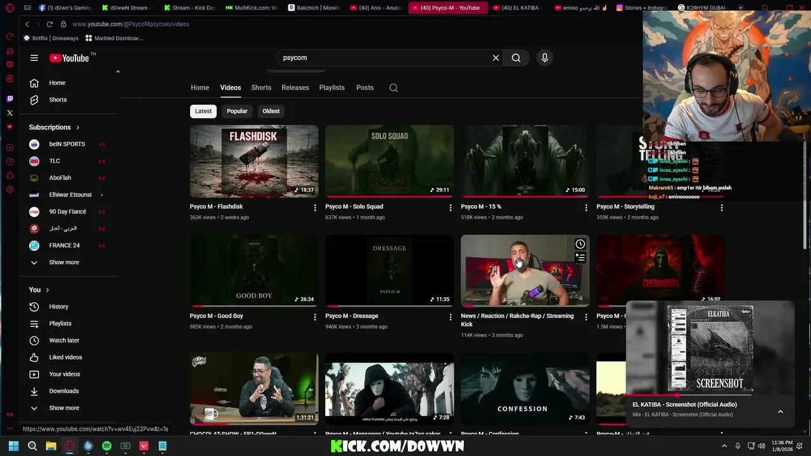Open the channel Playlists tab
Viewport: 811px width, 456px height.
(332, 87)
